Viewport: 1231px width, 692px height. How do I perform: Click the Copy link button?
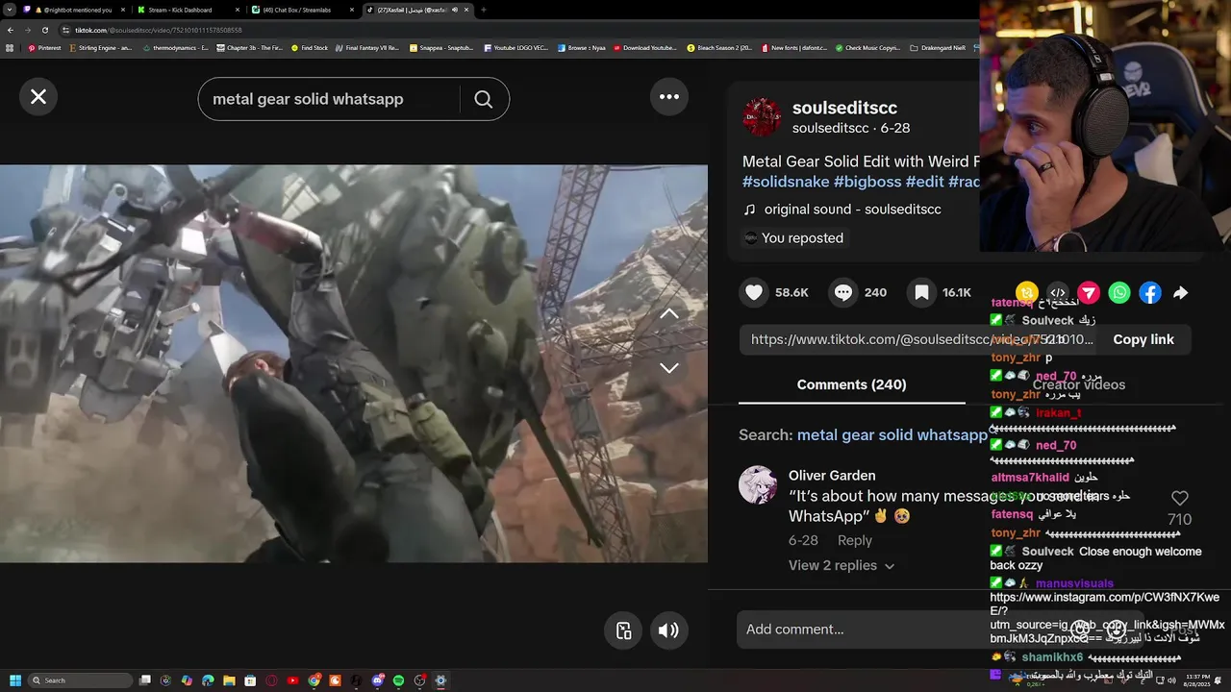pyautogui.click(x=1143, y=339)
